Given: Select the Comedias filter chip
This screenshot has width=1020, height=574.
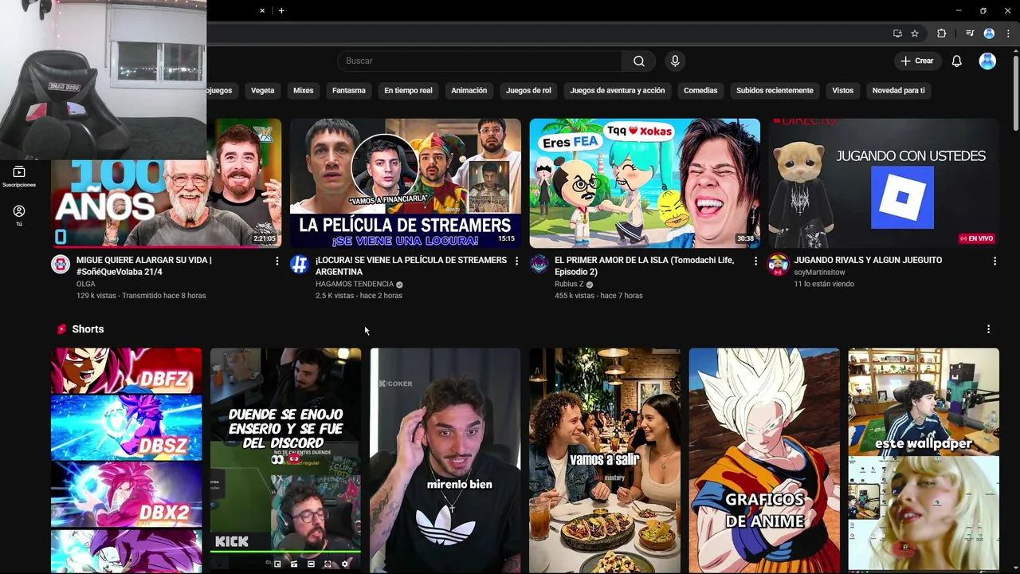Looking at the screenshot, I should click(x=700, y=91).
